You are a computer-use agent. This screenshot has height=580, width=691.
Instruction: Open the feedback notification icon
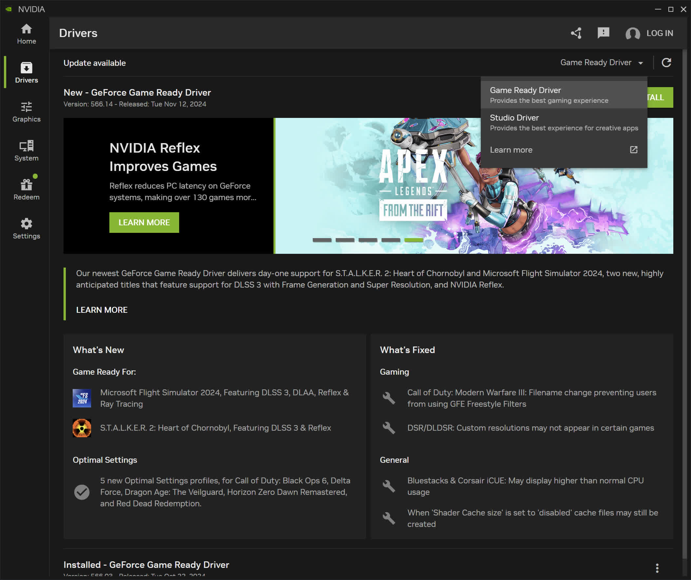tap(603, 33)
